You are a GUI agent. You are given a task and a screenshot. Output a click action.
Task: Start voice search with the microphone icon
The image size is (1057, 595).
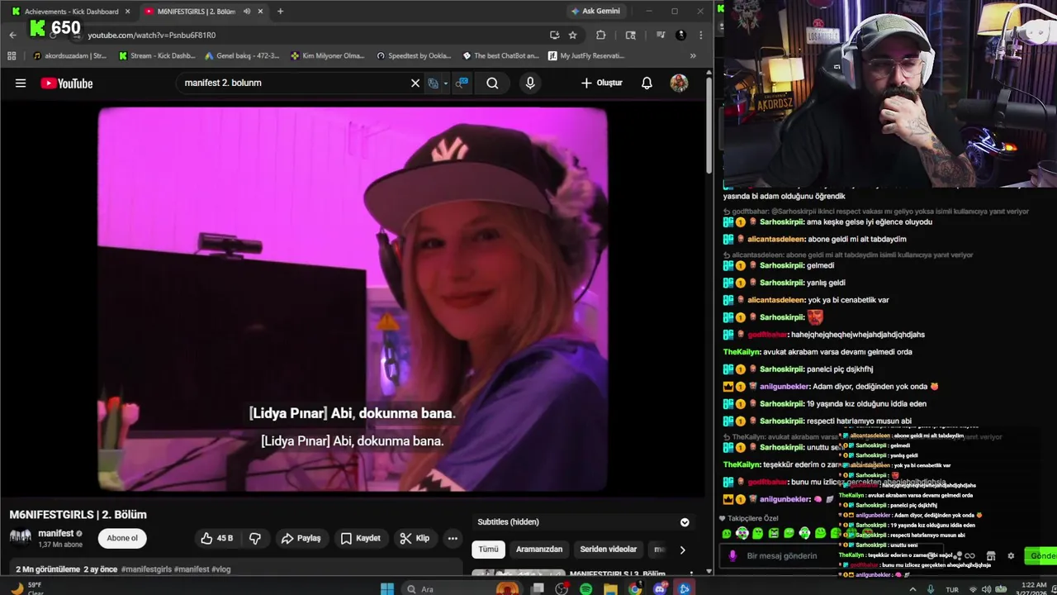[x=530, y=83]
